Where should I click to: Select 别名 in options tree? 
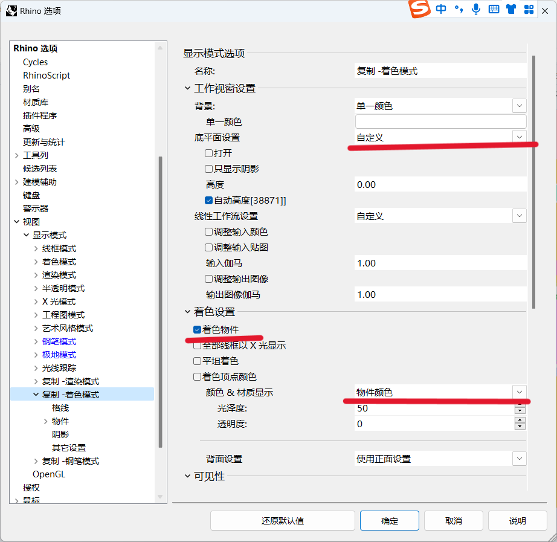[31, 89]
